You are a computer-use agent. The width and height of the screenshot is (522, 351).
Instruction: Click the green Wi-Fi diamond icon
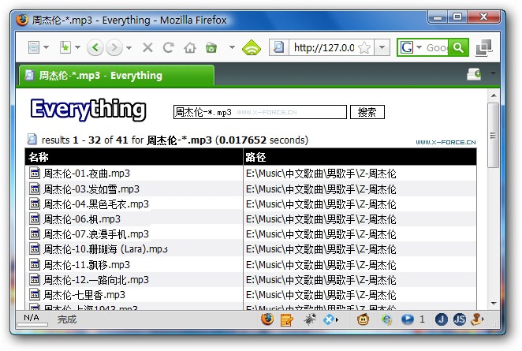tap(252, 47)
